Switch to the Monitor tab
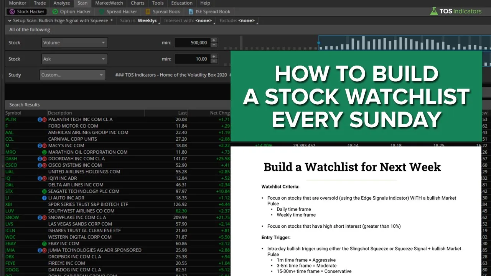The image size is (491, 276). tap(18, 3)
